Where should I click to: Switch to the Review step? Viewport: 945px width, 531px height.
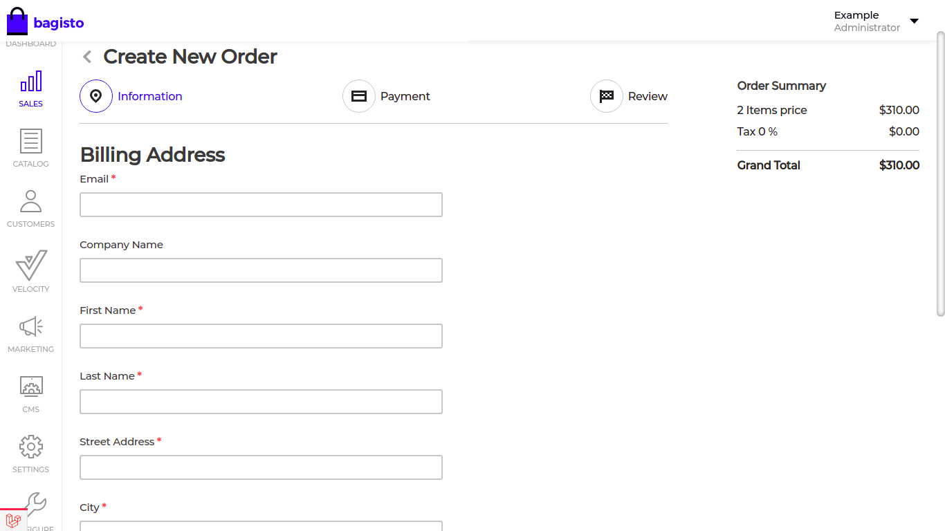point(648,96)
